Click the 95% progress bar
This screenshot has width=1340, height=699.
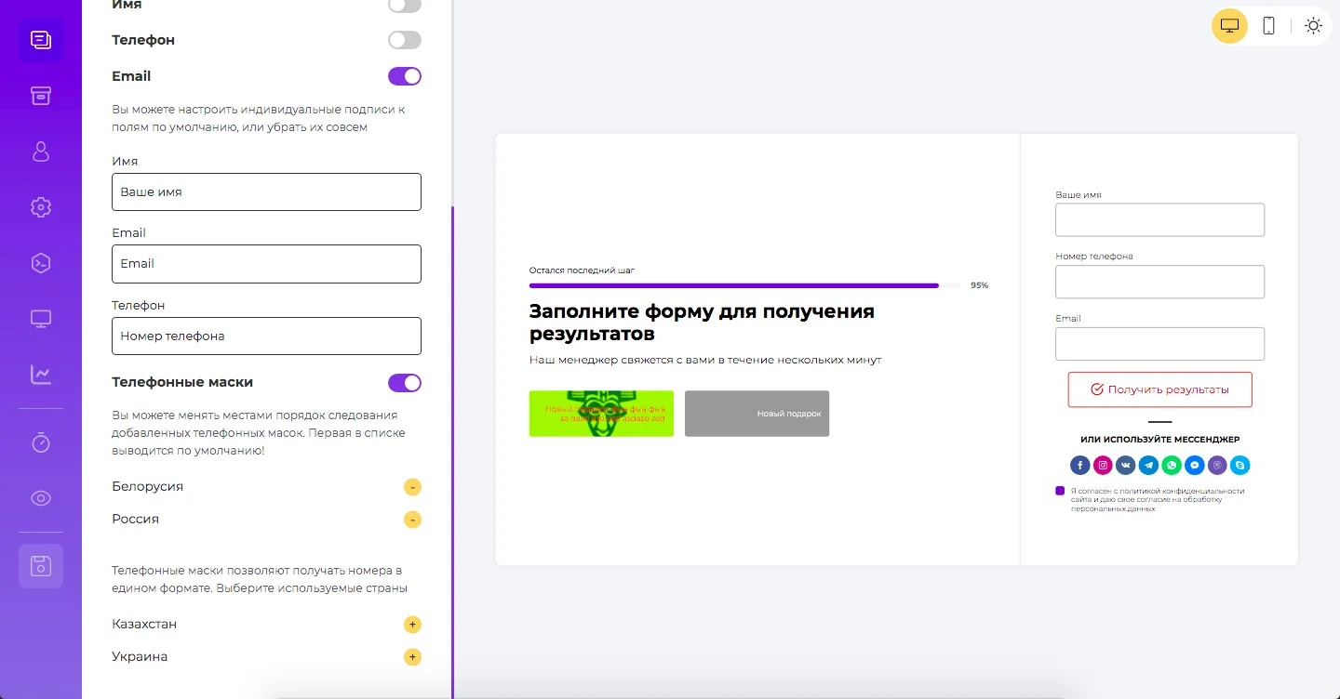click(744, 286)
